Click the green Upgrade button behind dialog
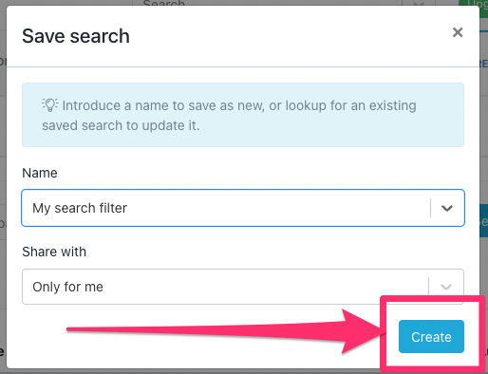This screenshot has width=488, height=374. click(x=473, y=3)
